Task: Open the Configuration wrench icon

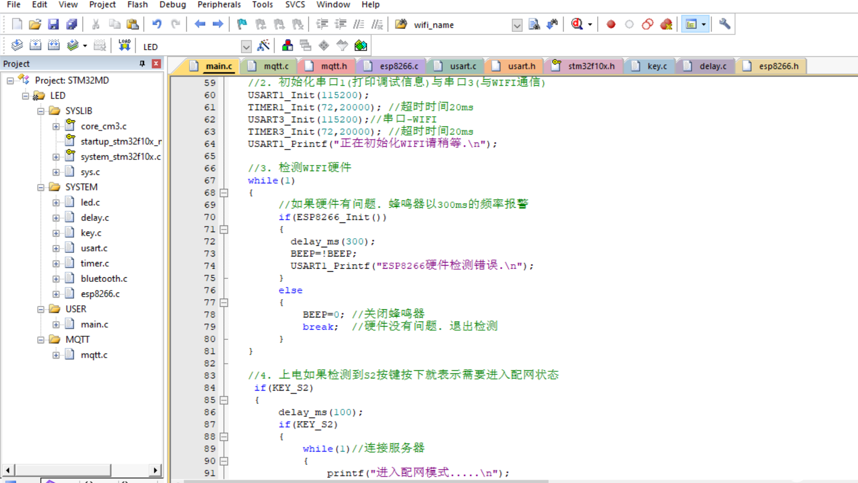Action: coord(724,24)
